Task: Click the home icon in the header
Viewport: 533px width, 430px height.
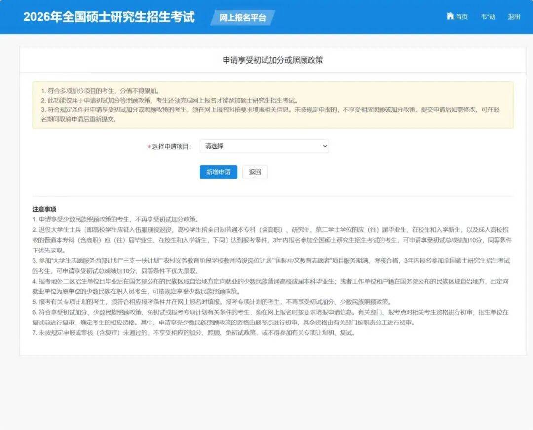Action: pyautogui.click(x=450, y=16)
